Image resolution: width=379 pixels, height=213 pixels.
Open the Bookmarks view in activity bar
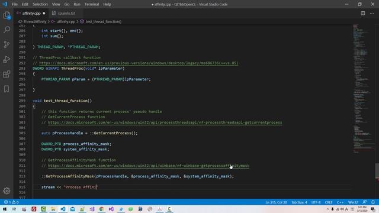click(x=7, y=89)
